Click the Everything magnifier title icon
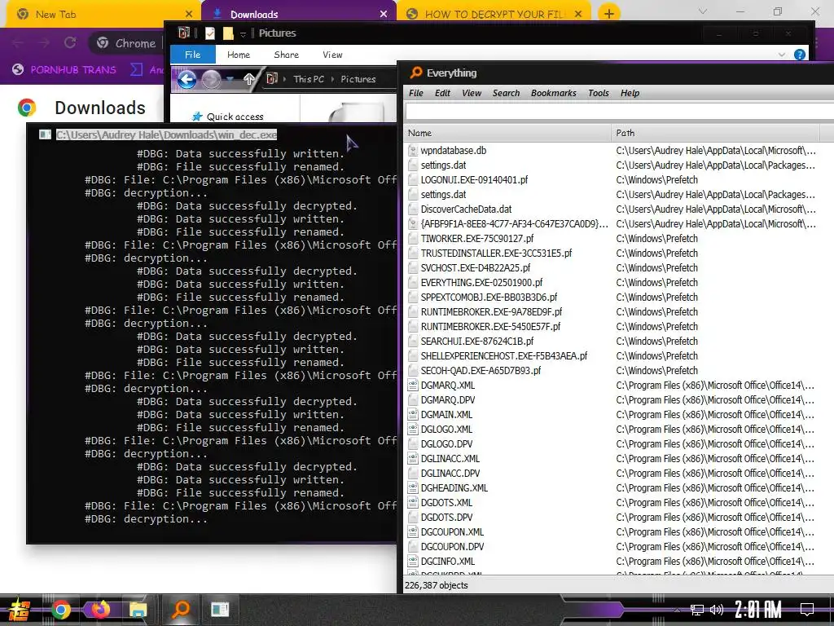 [416, 73]
